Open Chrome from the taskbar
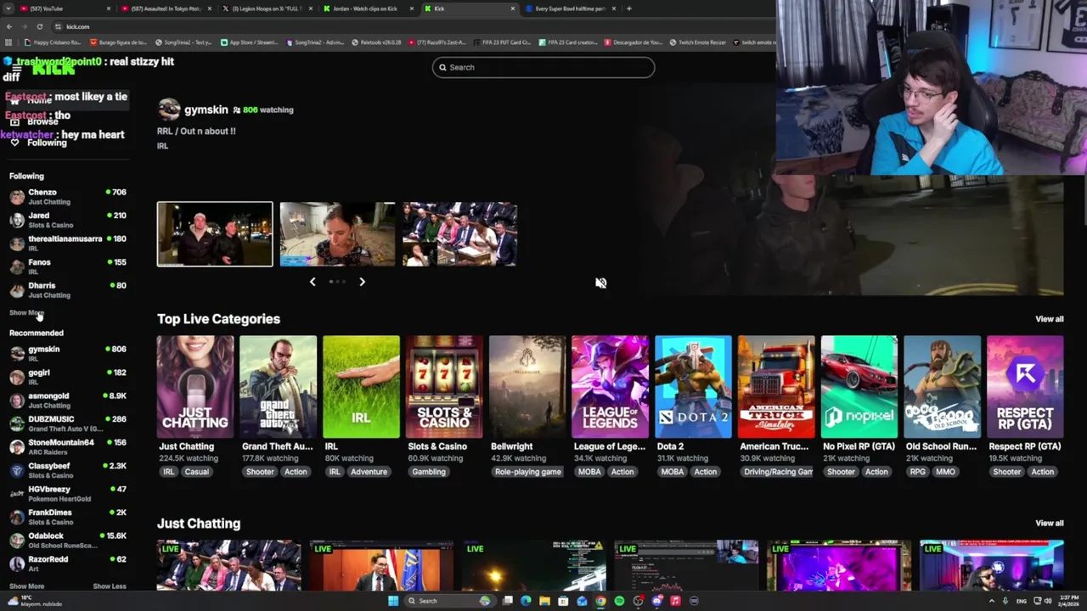This screenshot has width=1087, height=611. (x=600, y=601)
